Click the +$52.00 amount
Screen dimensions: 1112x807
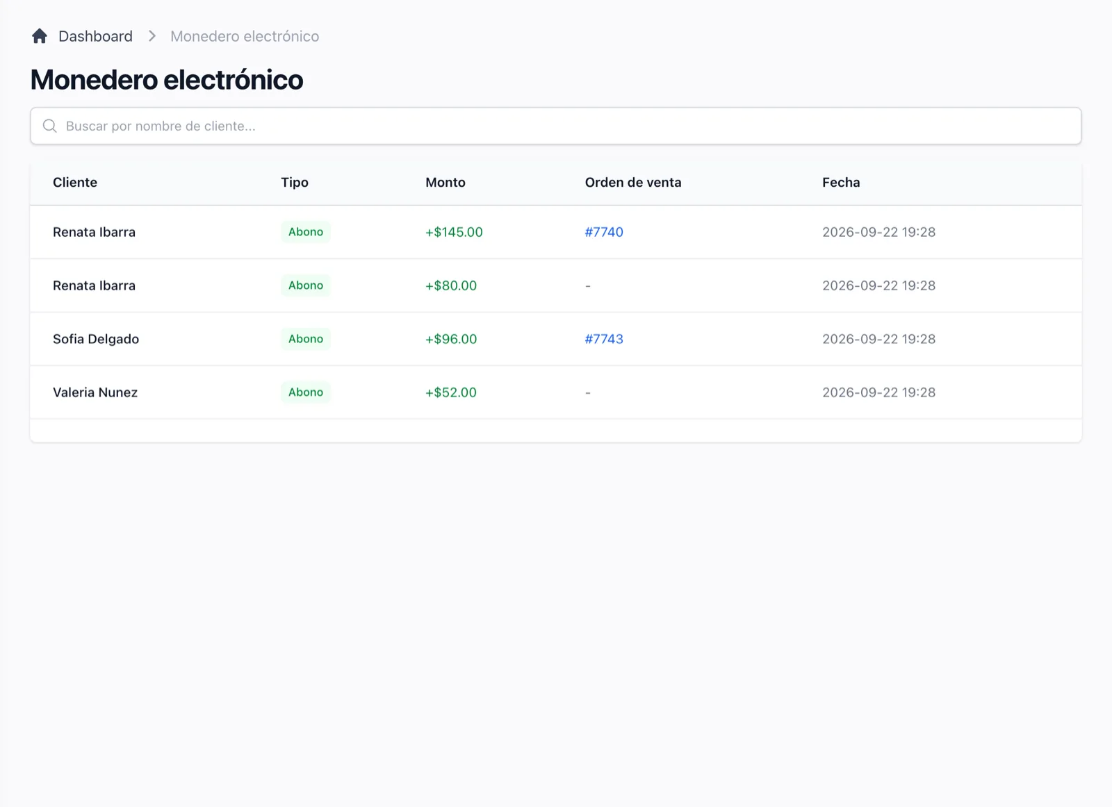tap(451, 392)
